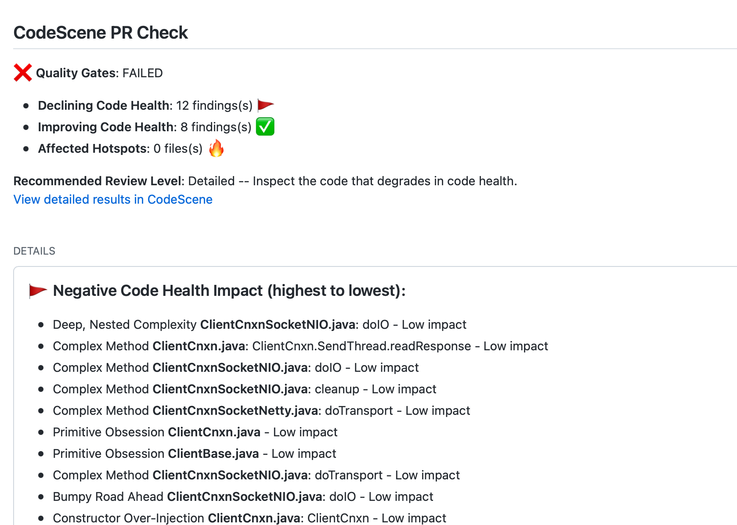Select the Primitive Obsession ClientBase.java finding
Image resolution: width=737 pixels, height=525 pixels.
[194, 453]
